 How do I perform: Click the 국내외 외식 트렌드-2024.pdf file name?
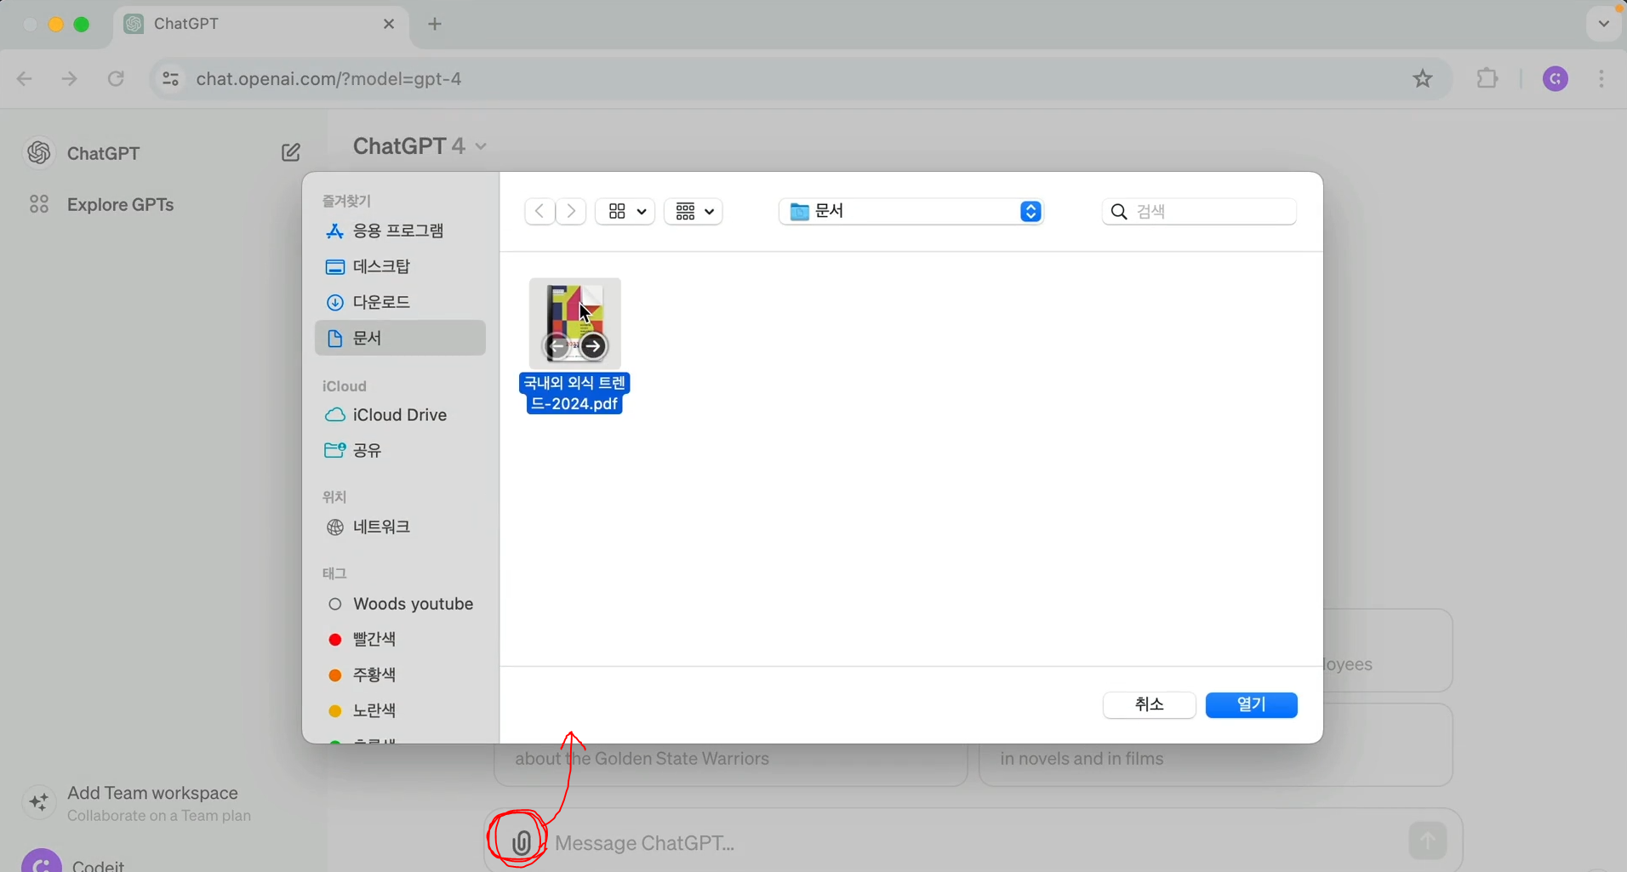pos(574,393)
